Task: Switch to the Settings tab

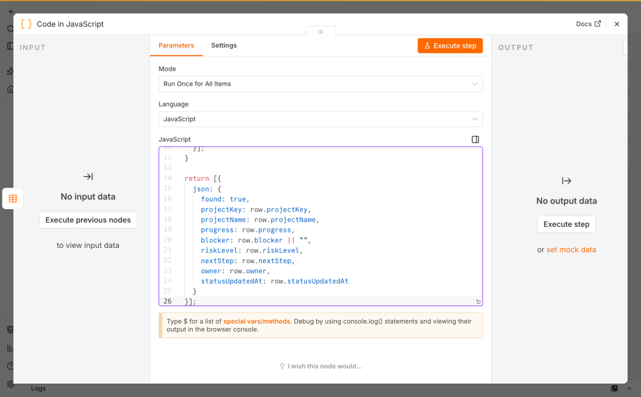Action: (223, 45)
